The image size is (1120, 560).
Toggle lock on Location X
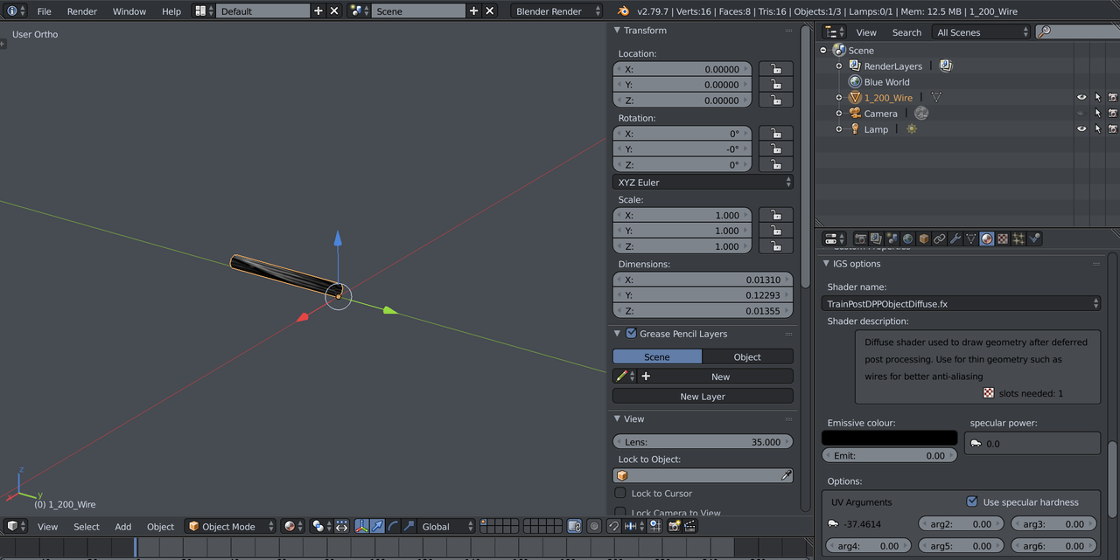pos(775,69)
